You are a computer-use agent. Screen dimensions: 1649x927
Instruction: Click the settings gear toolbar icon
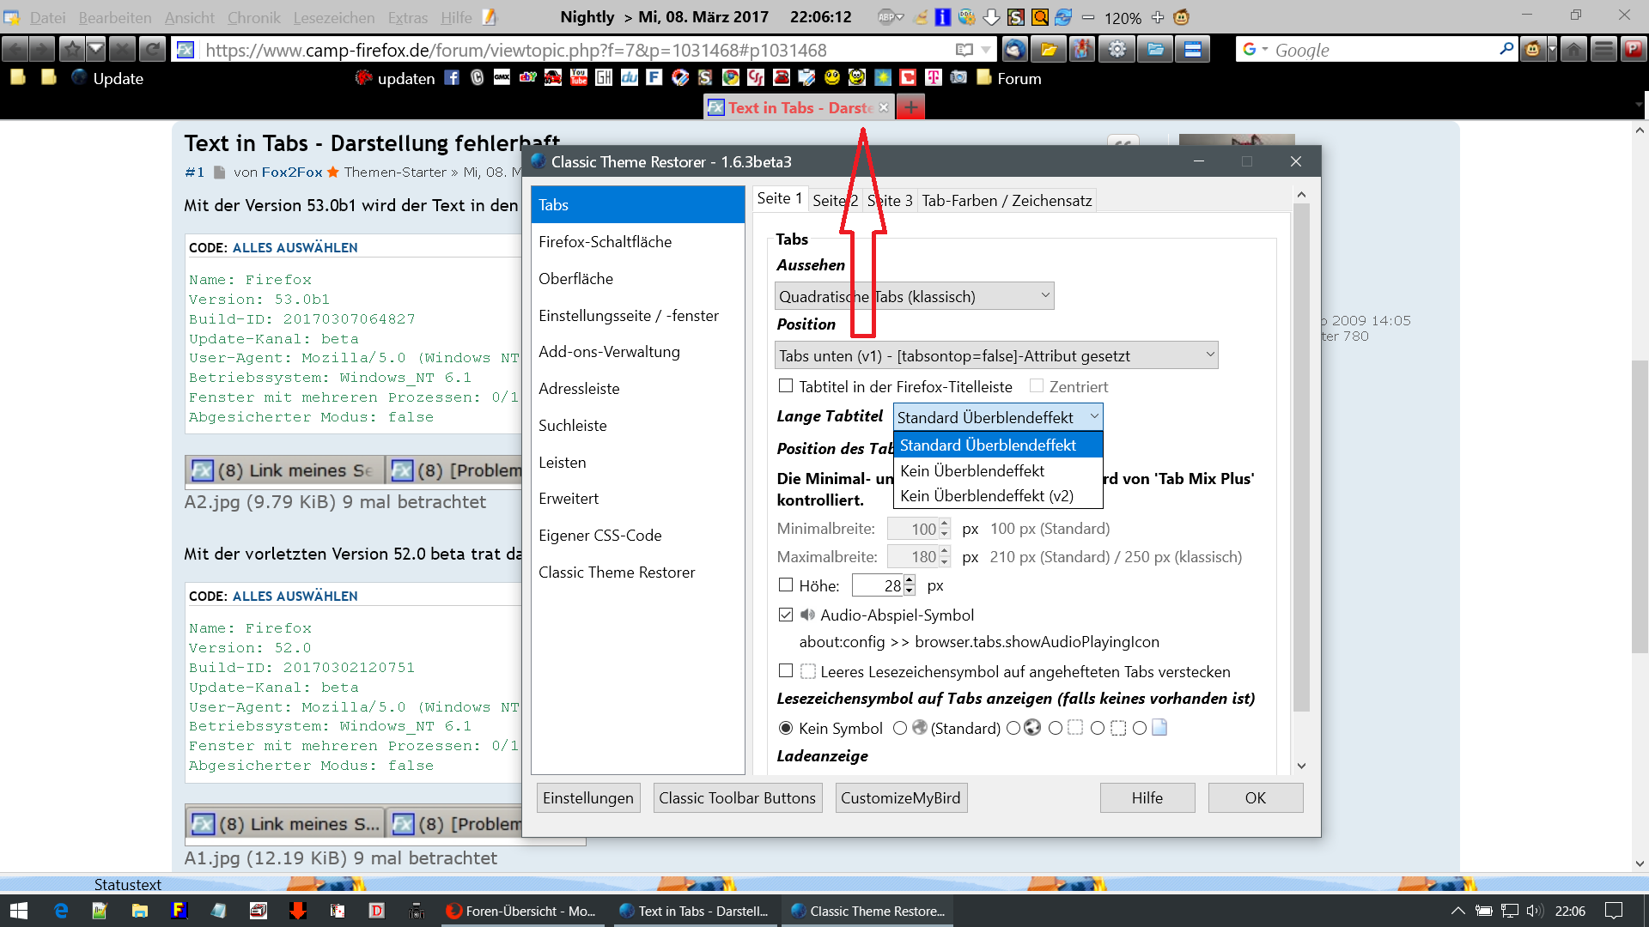point(1117,50)
